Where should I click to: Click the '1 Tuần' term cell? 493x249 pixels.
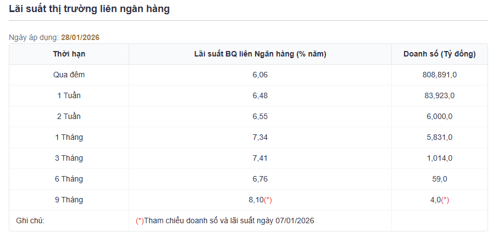pos(69,95)
